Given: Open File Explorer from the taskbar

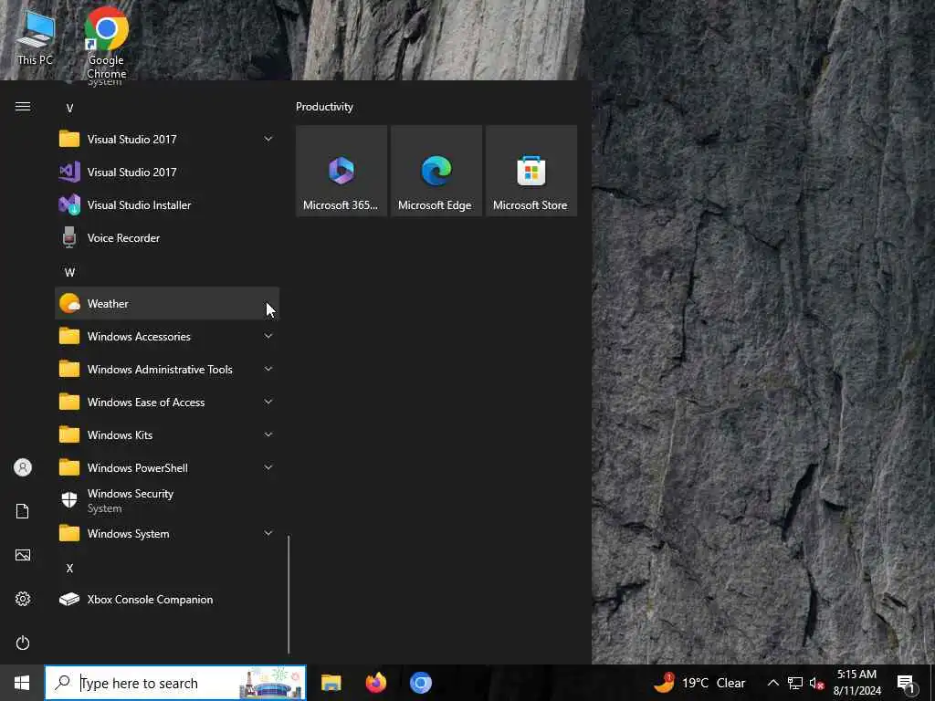Looking at the screenshot, I should 331,683.
